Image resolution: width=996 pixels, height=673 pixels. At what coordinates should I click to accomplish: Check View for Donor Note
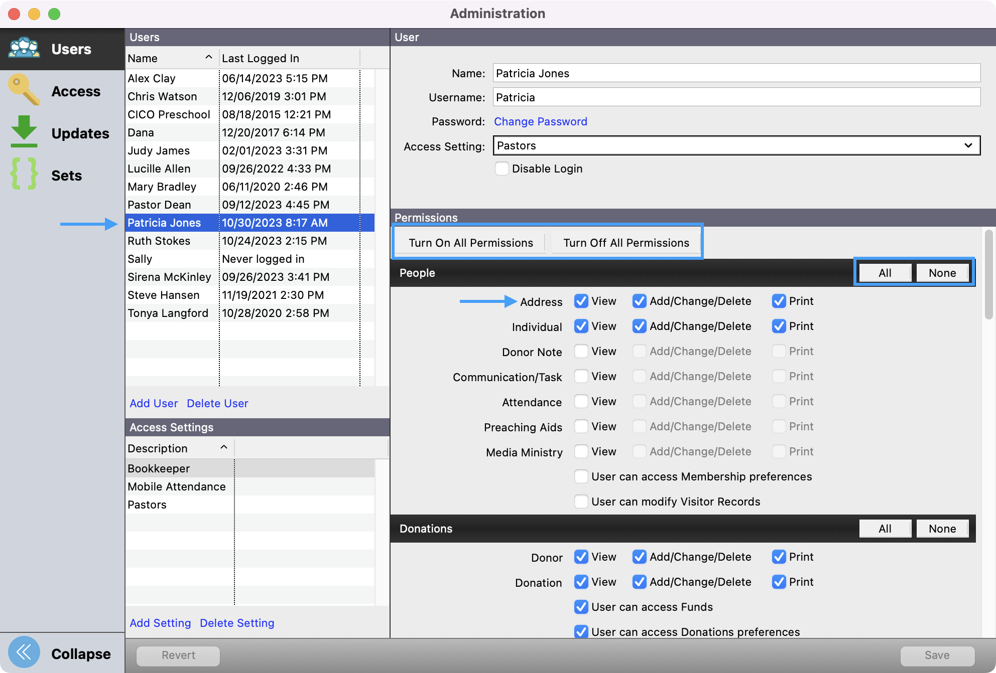tap(581, 351)
